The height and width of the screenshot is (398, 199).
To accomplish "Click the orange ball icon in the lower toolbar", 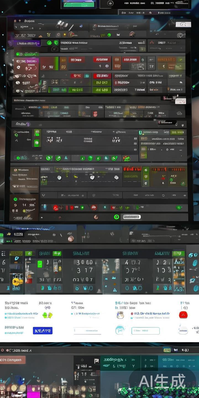I will (x=71, y=239).
